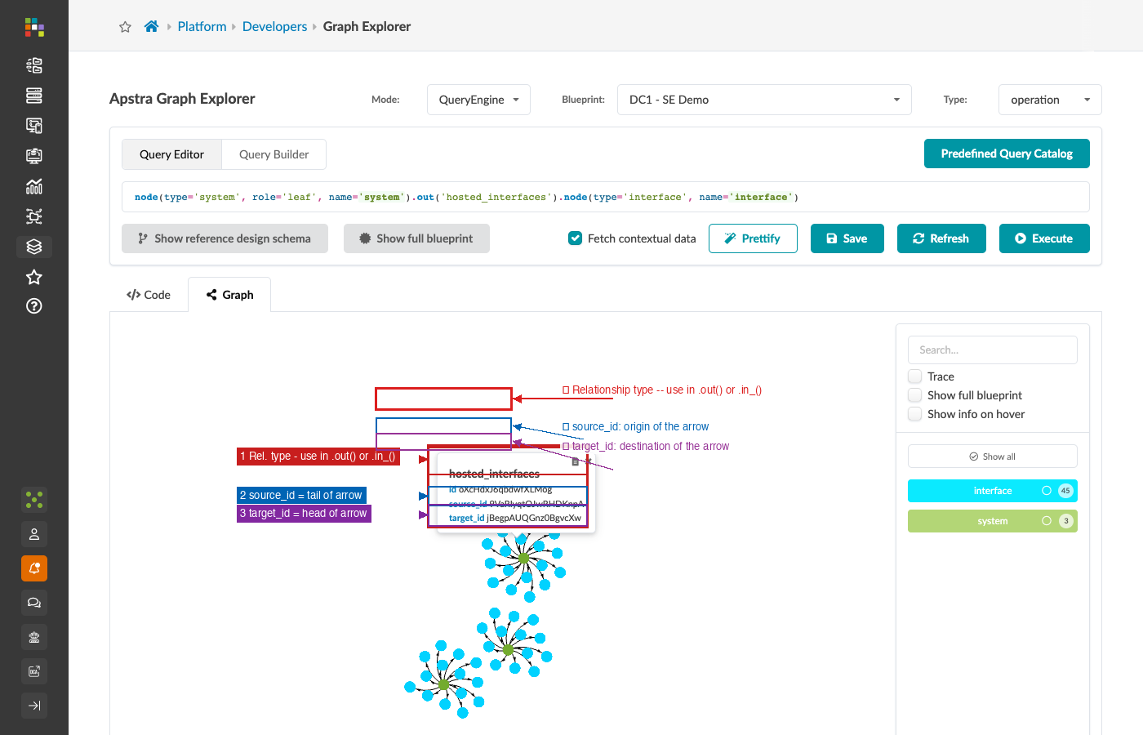Image resolution: width=1143 pixels, height=735 pixels.
Task: Open the user profile icon in sidebar
Action: click(34, 534)
